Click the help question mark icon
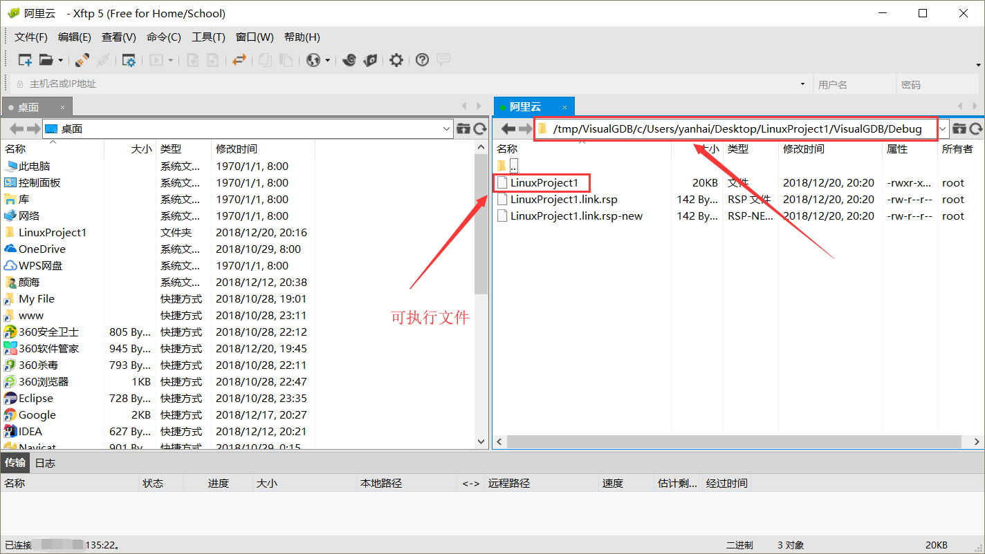Viewport: 985px width, 554px height. point(422,60)
